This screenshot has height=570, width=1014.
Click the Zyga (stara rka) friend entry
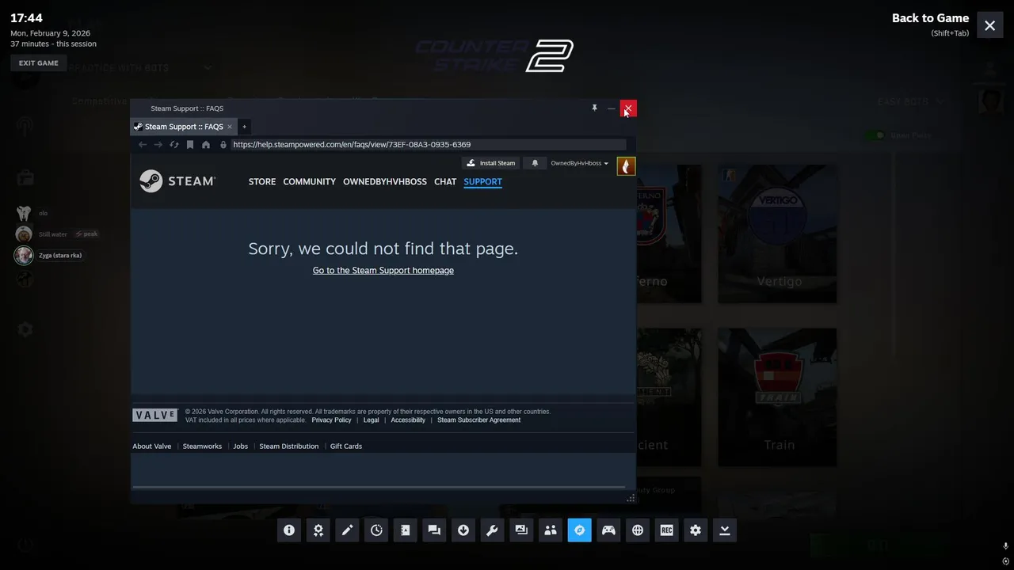[x=49, y=255]
